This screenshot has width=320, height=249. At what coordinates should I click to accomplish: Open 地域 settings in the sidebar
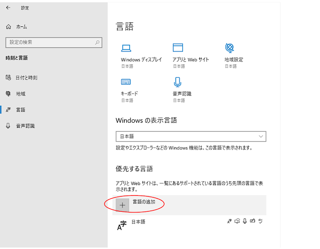[x=20, y=94]
